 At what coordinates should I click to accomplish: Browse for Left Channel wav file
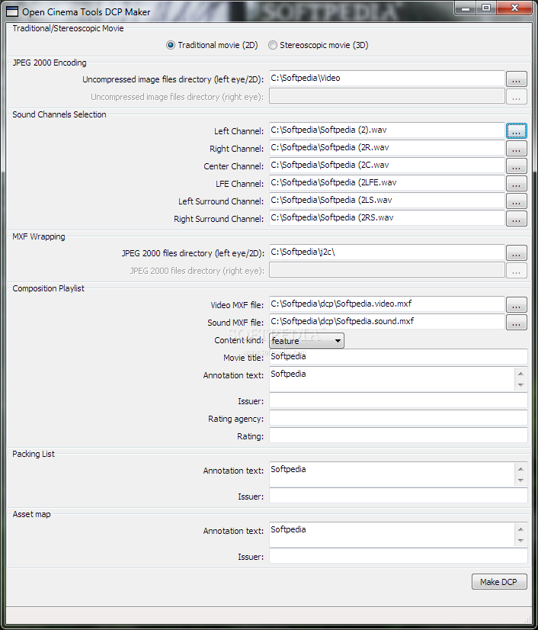tap(517, 131)
